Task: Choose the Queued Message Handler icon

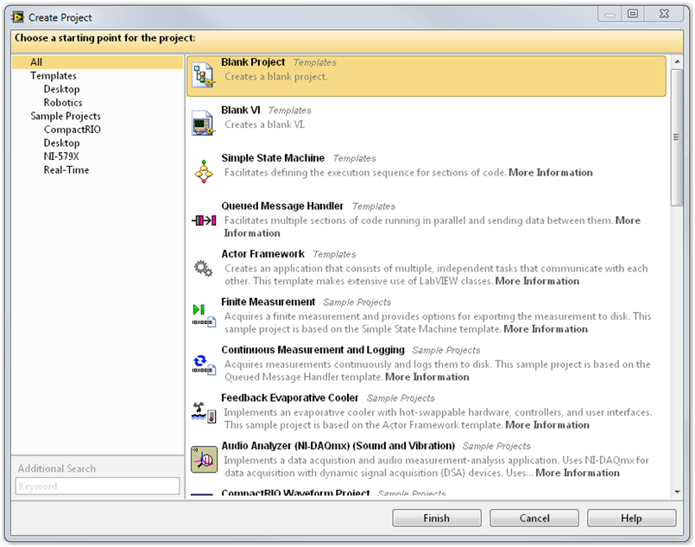Action: (203, 220)
